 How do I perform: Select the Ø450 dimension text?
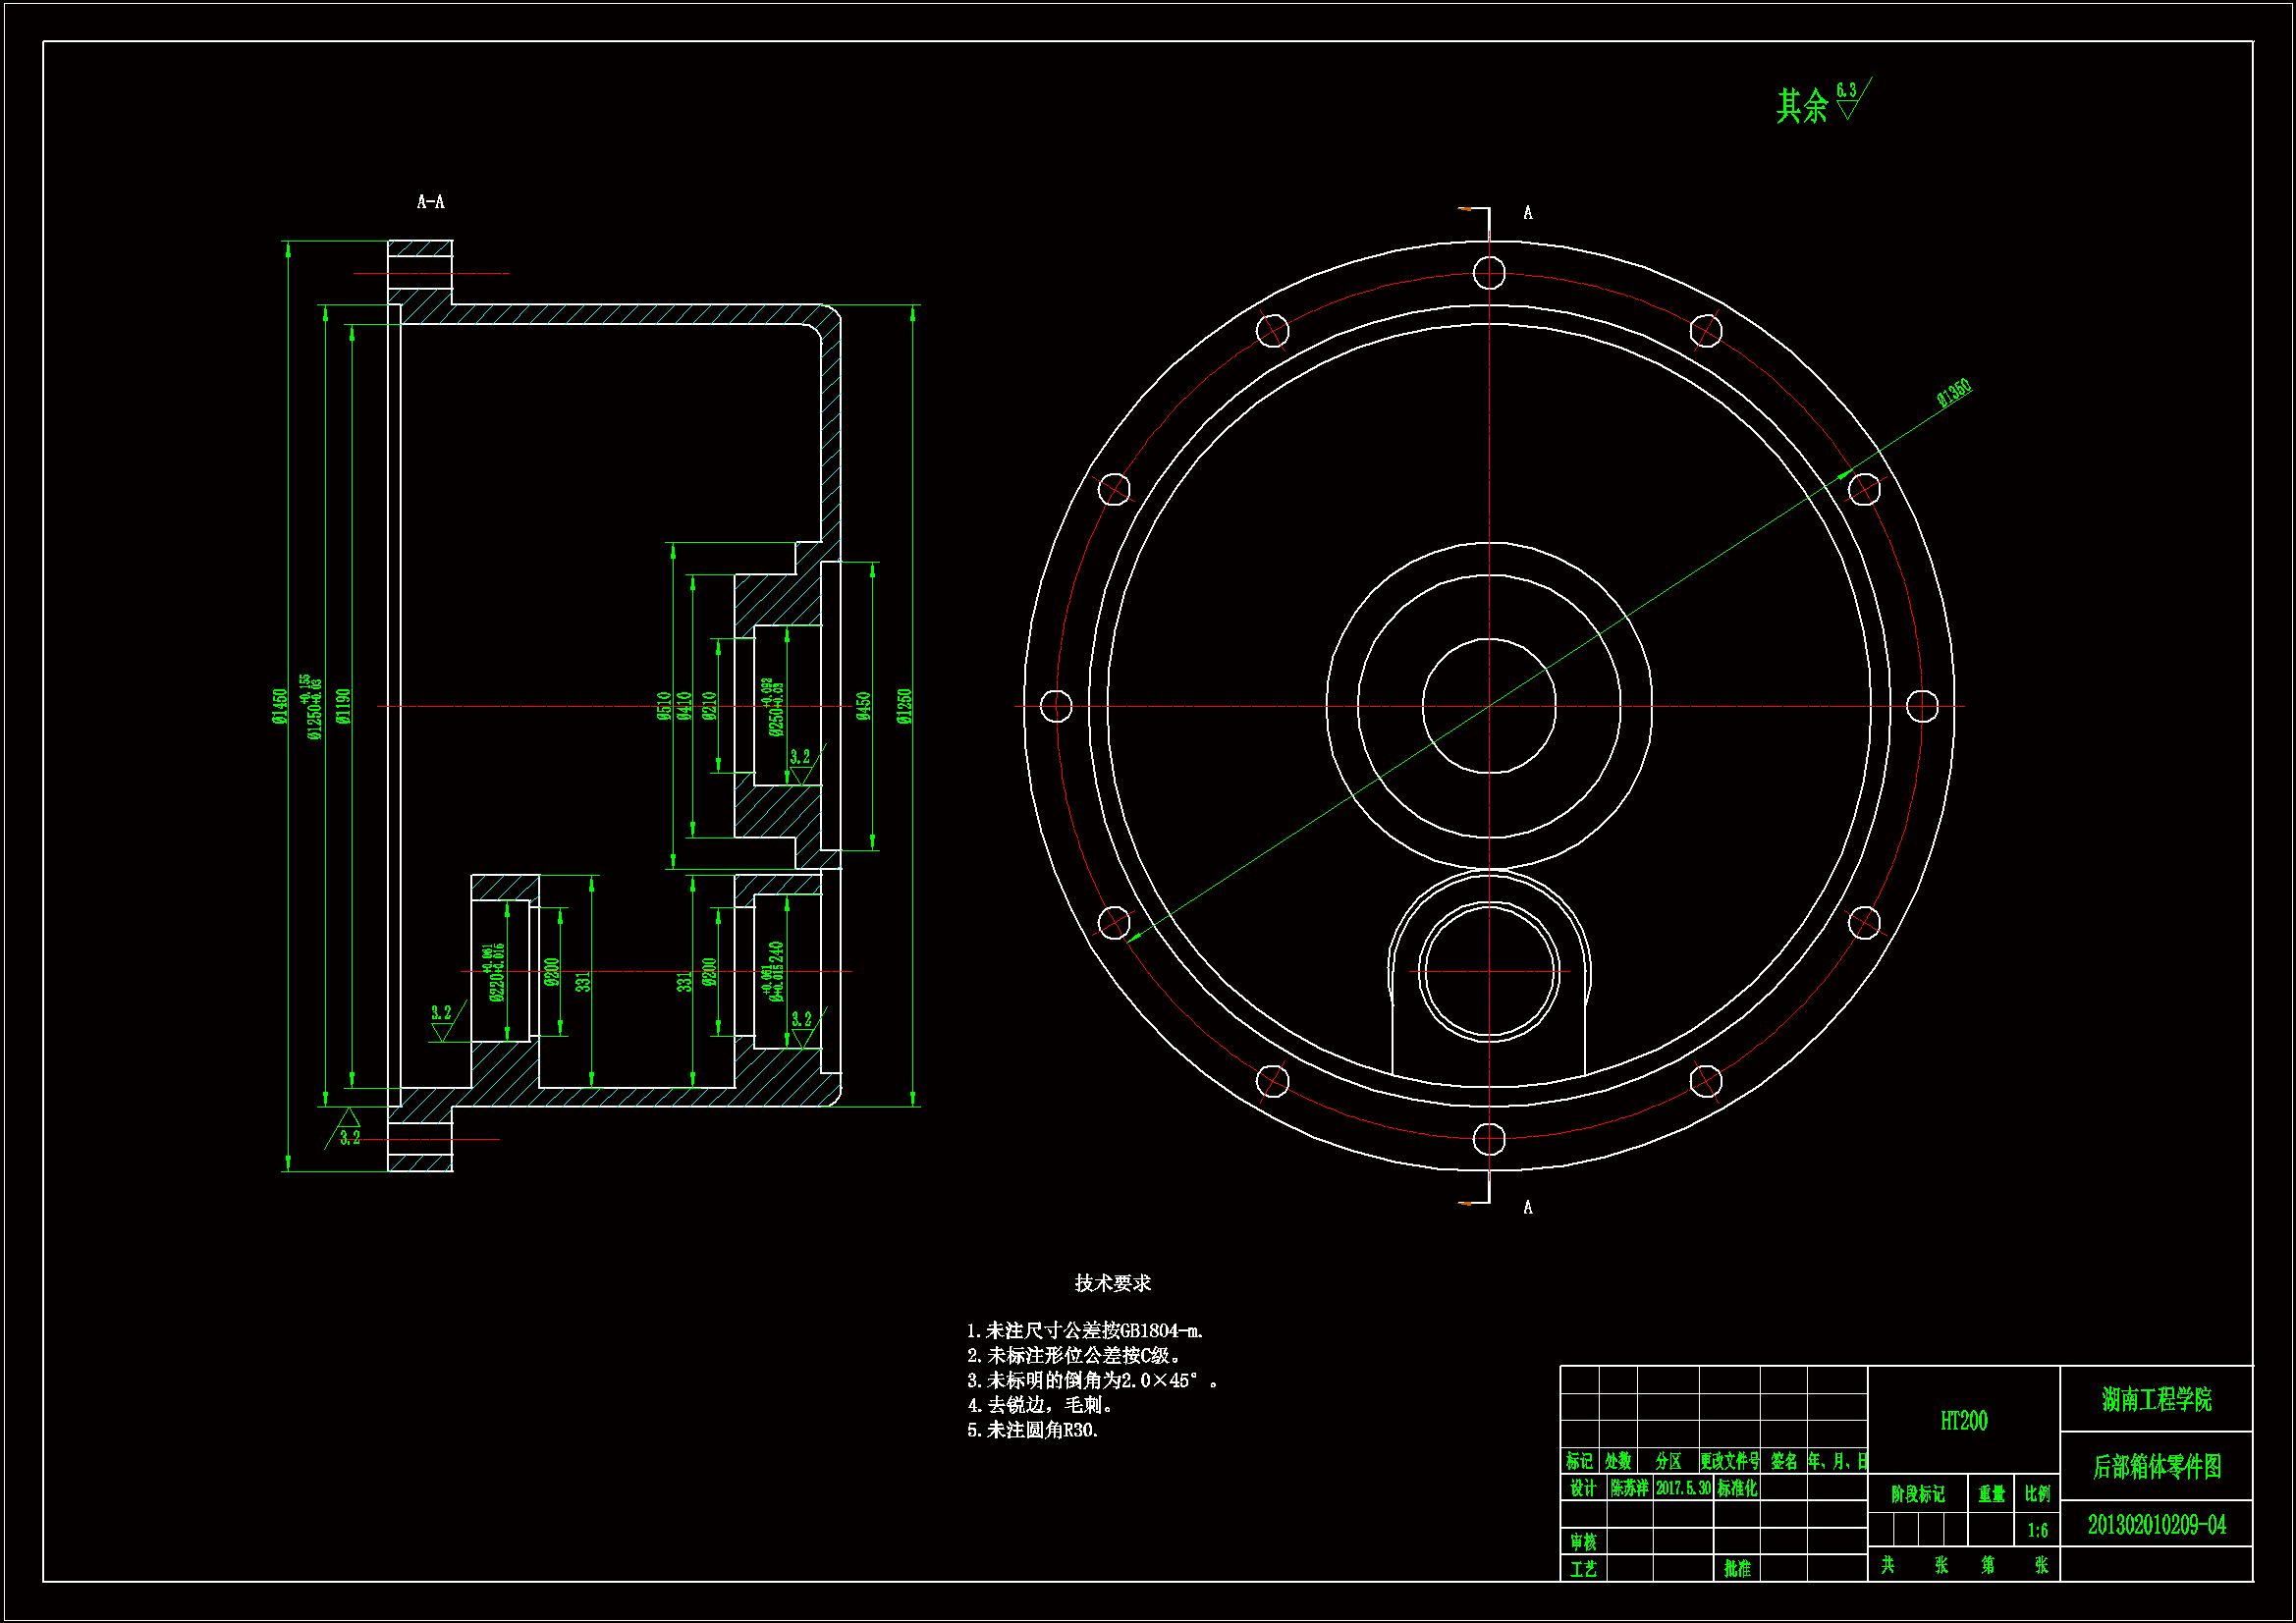(863, 706)
